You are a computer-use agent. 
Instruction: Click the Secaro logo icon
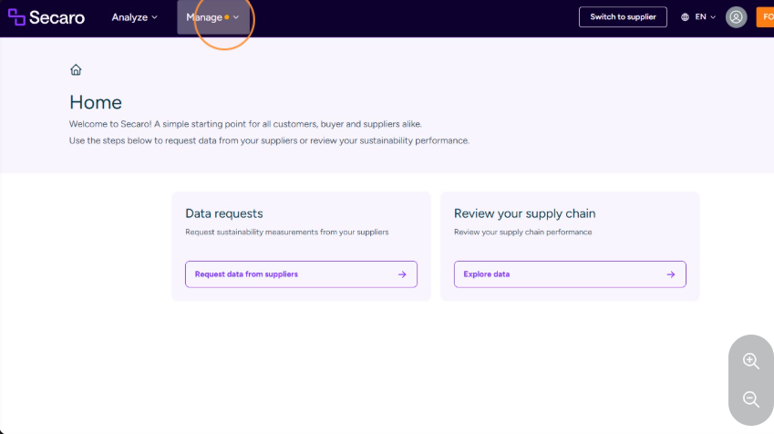pyautogui.click(x=16, y=17)
